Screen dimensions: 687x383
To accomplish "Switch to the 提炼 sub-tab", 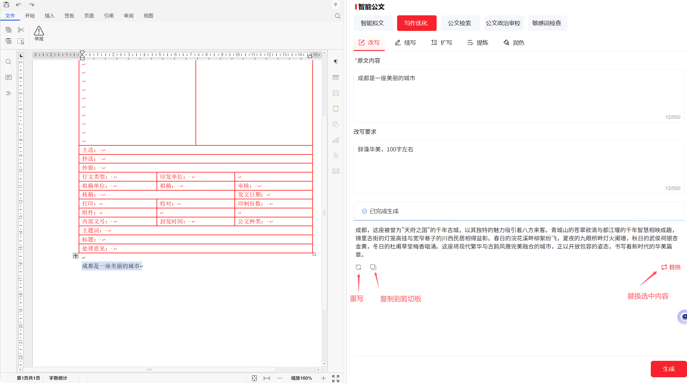I will click(x=478, y=43).
